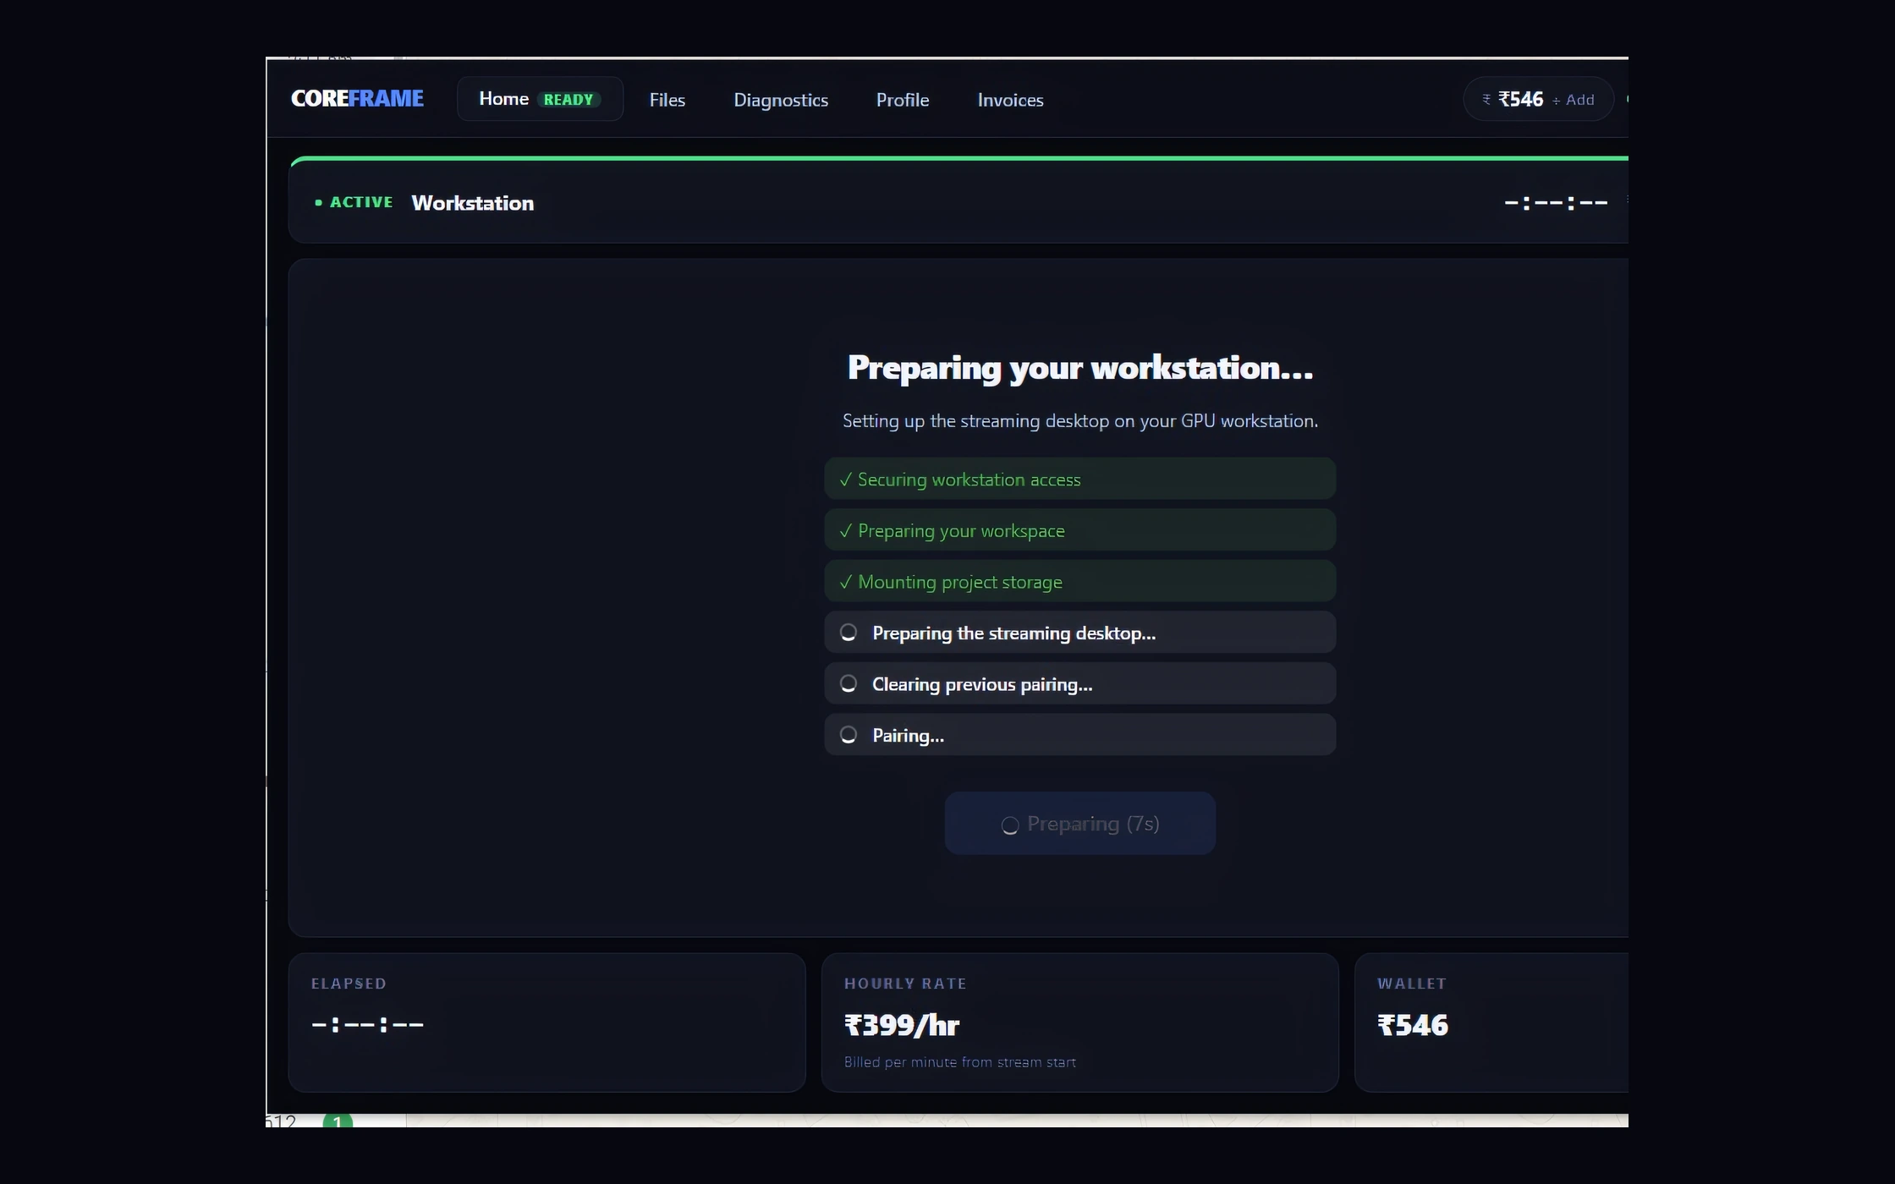Click the + Add funds link

[1573, 100]
